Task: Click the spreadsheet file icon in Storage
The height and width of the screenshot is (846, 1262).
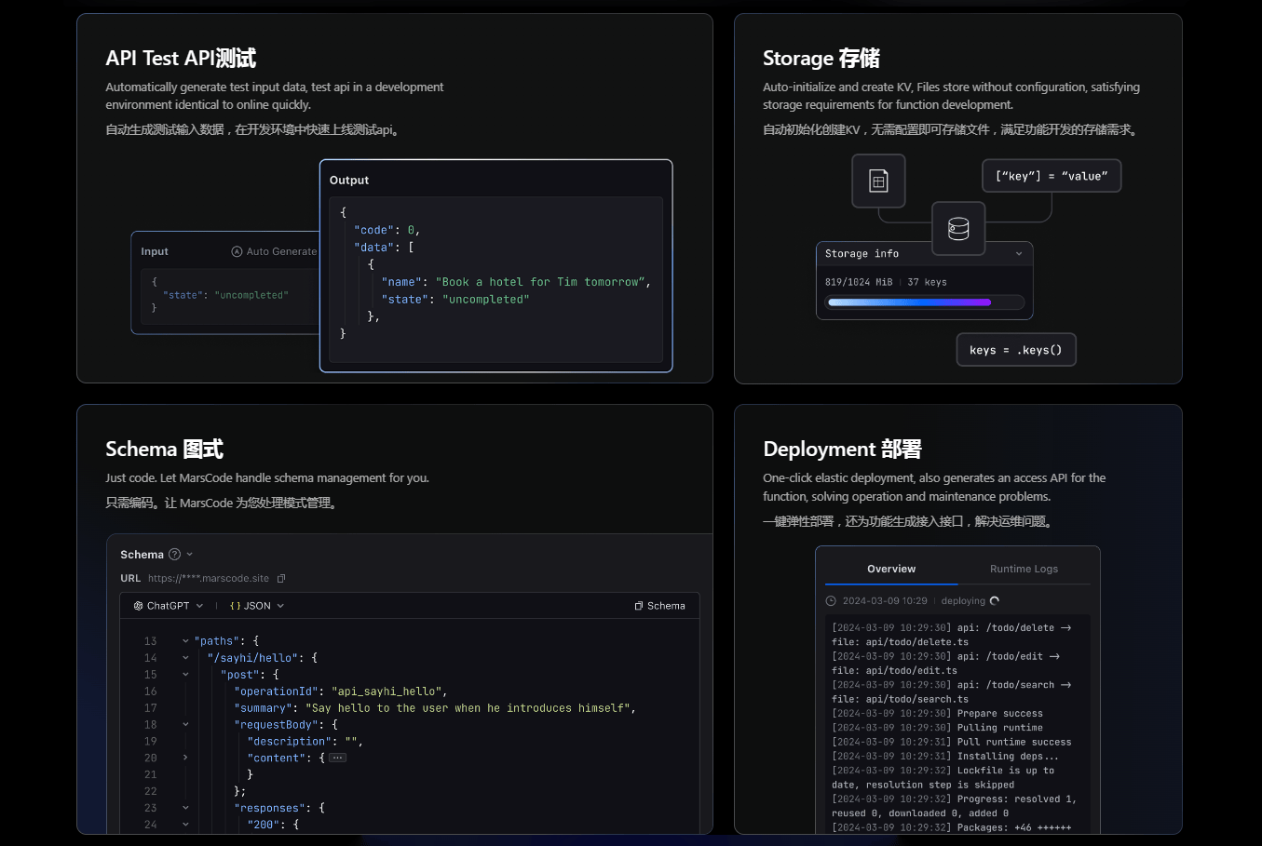Action: (878, 181)
